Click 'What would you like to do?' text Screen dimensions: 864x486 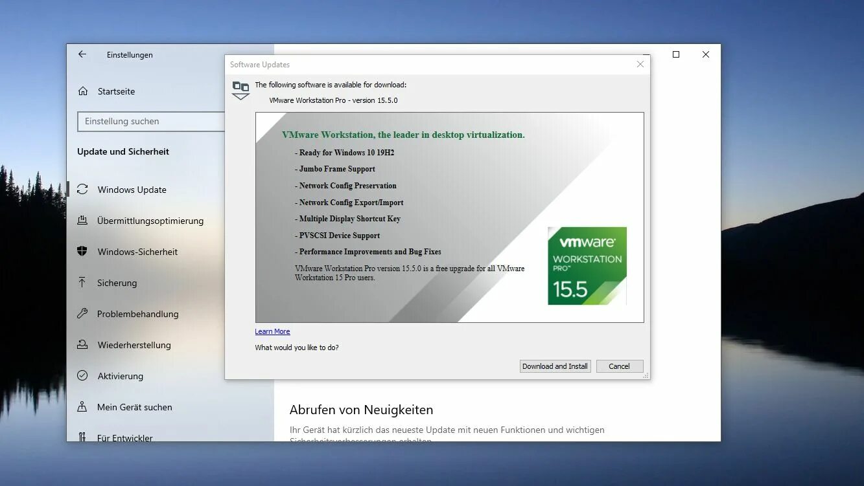(297, 348)
